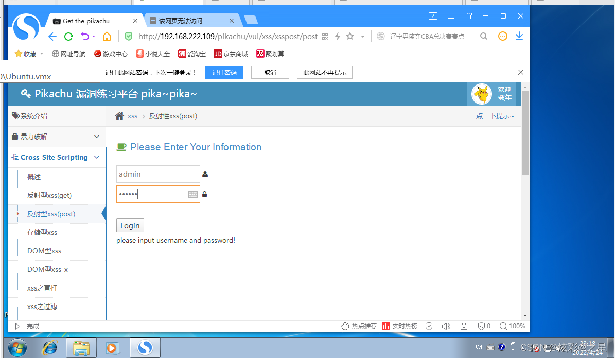
Task: Bookmark page with the star icon
Action: tap(350, 36)
